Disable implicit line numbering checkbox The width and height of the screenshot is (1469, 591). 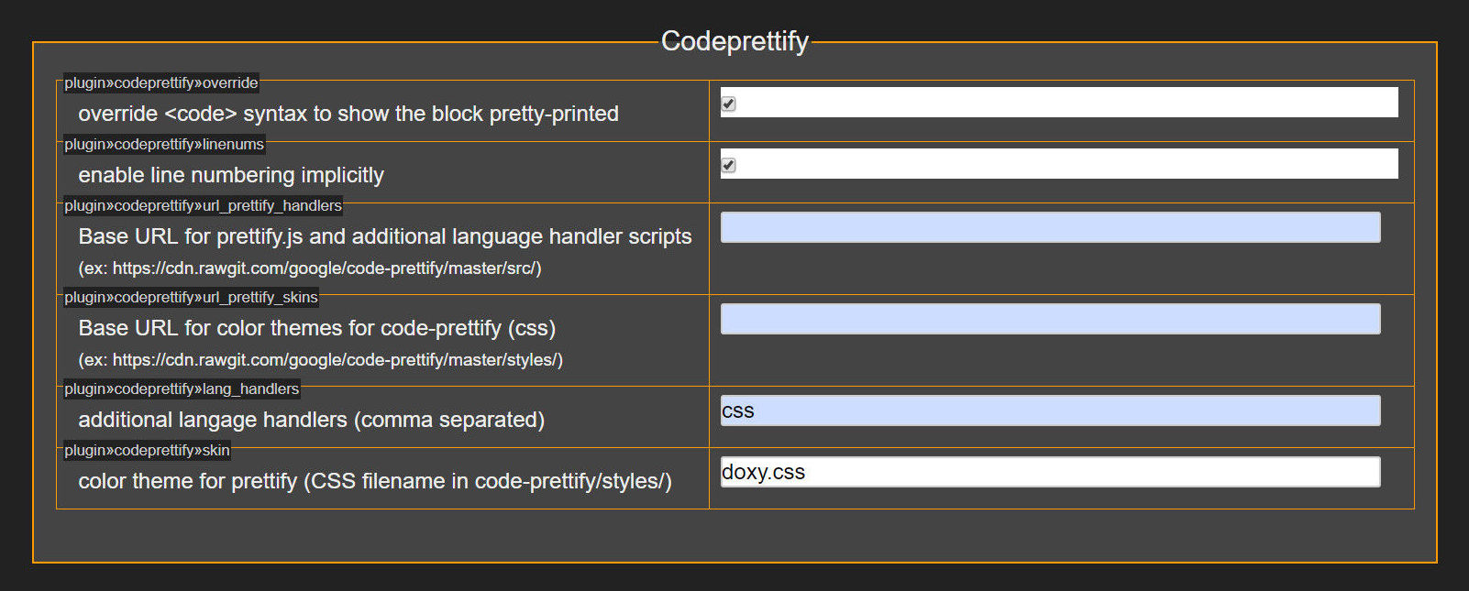(x=728, y=165)
